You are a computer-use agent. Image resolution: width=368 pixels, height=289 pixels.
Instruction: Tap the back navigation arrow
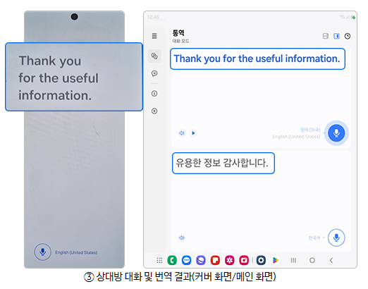pos(331,260)
